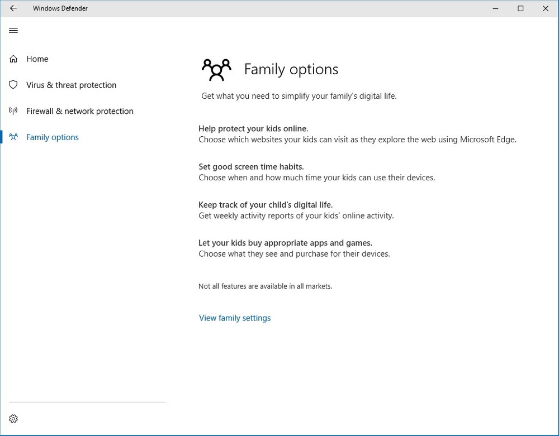Open View family settings link

235,318
